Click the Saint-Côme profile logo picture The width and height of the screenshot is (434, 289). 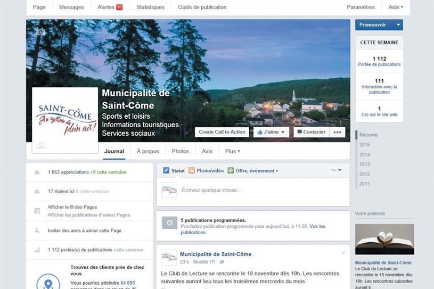[65, 120]
